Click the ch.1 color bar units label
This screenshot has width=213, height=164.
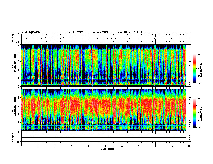(x=201, y=70)
